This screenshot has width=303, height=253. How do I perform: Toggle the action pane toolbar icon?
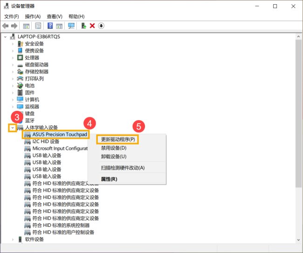pyautogui.click(x=59, y=26)
